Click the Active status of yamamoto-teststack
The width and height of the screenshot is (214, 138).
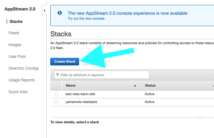pyautogui.click(x=149, y=102)
